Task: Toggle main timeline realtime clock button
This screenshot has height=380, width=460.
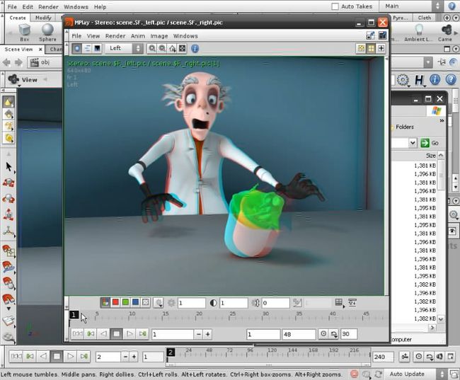Action: coord(419,357)
